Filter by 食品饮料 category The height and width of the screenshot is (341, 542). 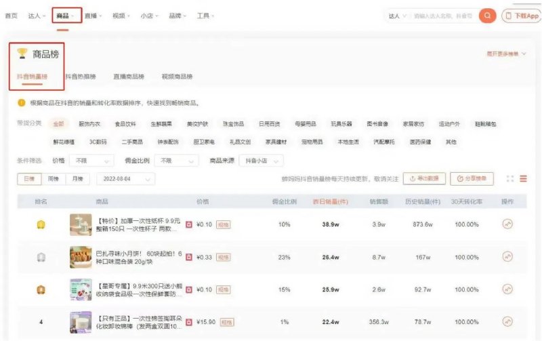125,124
